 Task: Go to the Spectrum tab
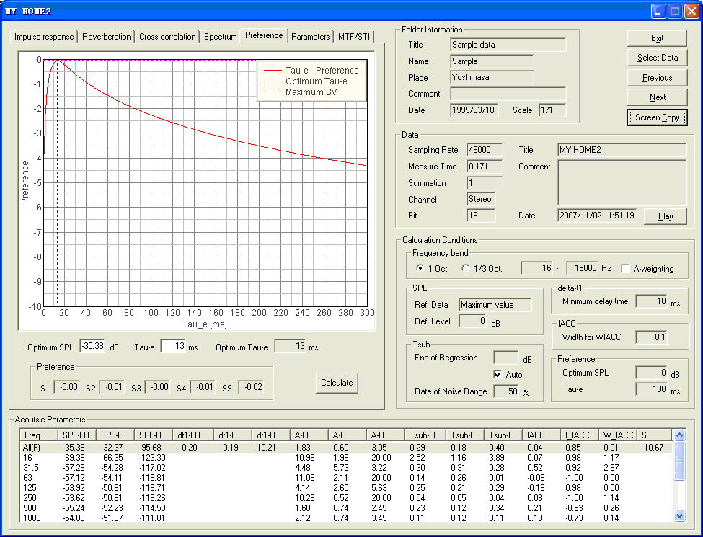[220, 37]
